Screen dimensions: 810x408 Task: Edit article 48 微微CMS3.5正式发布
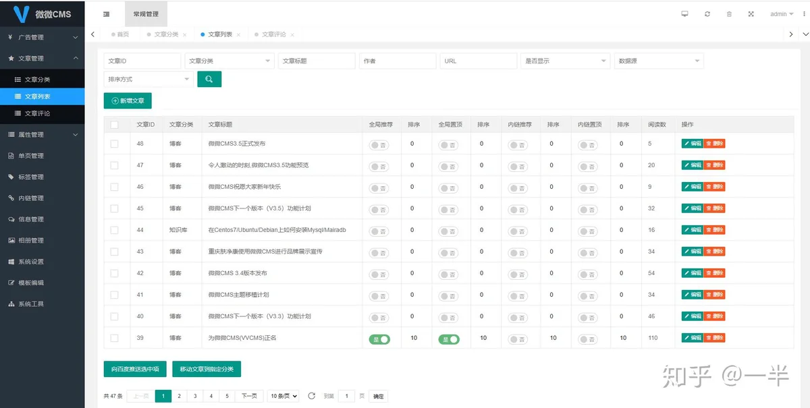point(692,144)
